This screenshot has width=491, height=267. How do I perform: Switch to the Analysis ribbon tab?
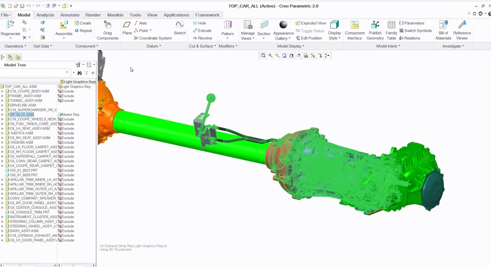45,15
